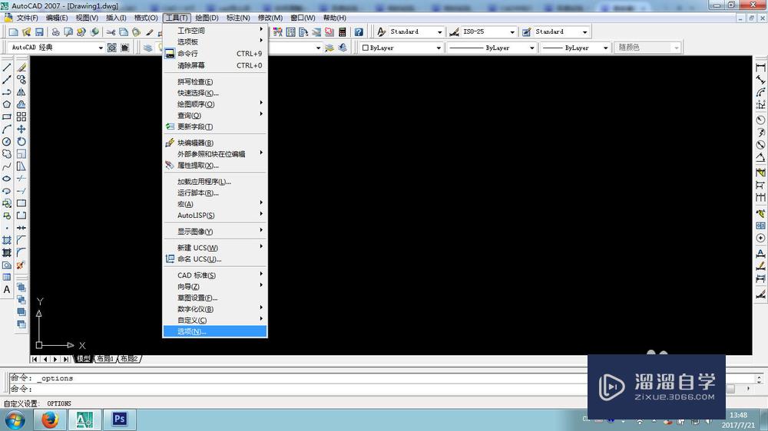Switch to Photoshop in the taskbar

120,419
